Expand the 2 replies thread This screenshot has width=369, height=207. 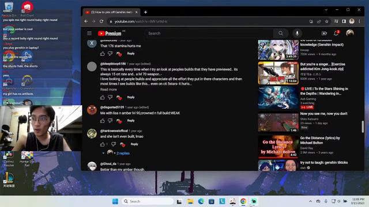(123, 154)
